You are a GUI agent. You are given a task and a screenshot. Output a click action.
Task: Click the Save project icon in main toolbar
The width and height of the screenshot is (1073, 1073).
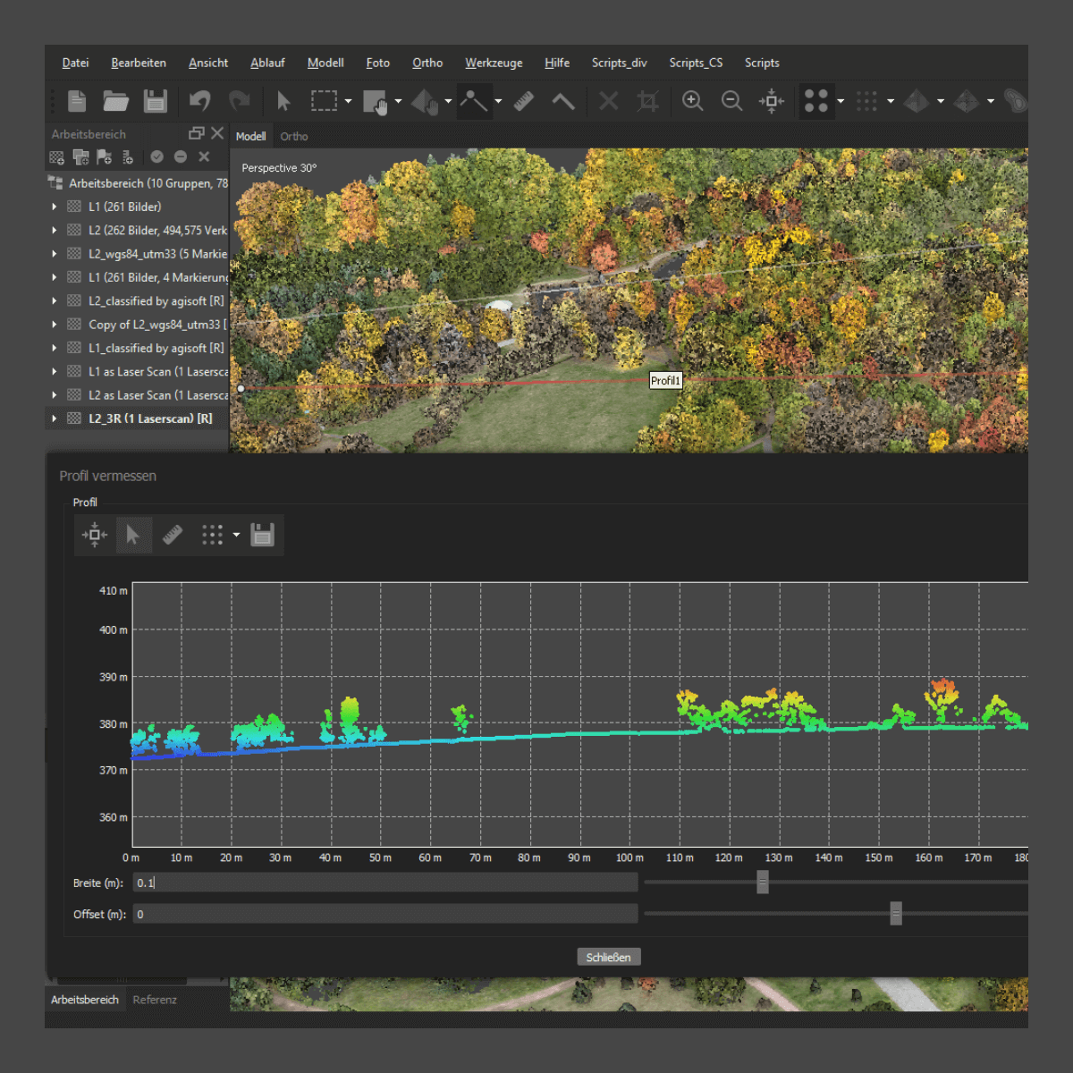tap(156, 101)
